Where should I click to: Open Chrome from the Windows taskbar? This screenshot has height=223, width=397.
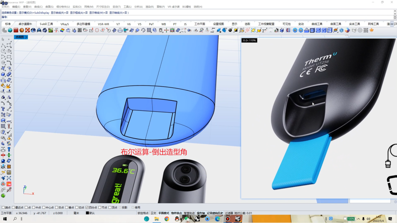point(167,219)
